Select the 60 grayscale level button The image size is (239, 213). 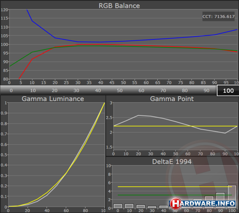click(x=141, y=90)
